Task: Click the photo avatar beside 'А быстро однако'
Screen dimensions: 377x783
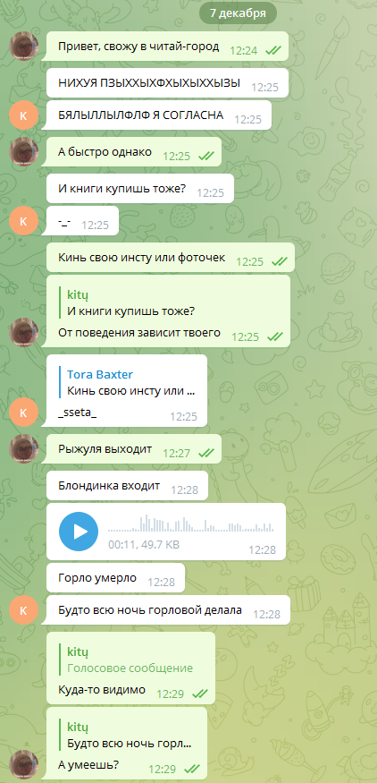Action: pyautogui.click(x=23, y=152)
